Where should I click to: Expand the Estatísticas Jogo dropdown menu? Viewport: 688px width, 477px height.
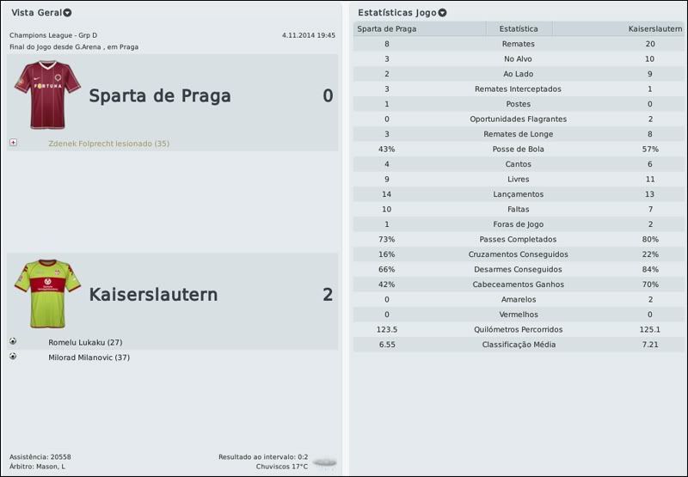pos(442,13)
